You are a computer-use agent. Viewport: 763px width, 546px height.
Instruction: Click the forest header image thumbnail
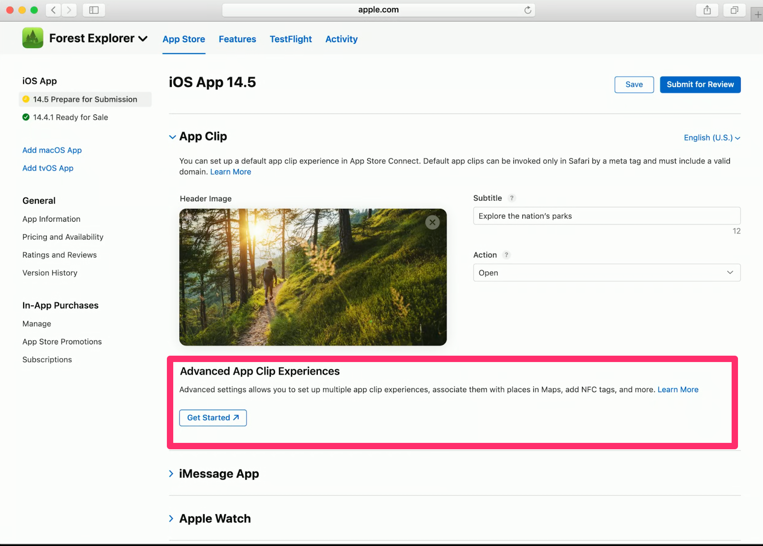pyautogui.click(x=313, y=277)
